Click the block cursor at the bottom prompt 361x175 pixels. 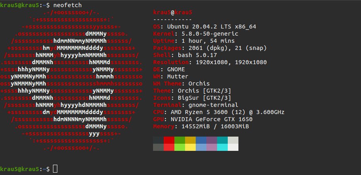(55, 169)
